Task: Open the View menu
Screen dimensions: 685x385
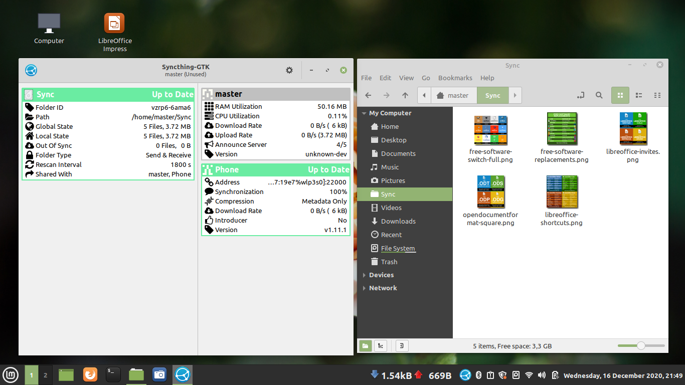Action: tap(406, 78)
